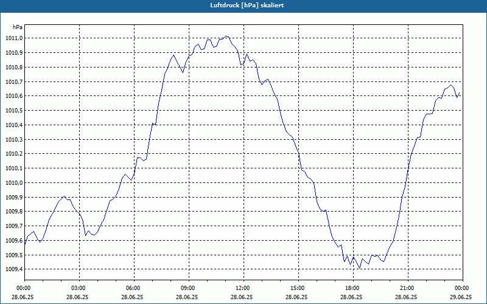Screen dimensions: 487x304
Task: Click the 15:00 time axis label
Action: [x=296, y=288]
